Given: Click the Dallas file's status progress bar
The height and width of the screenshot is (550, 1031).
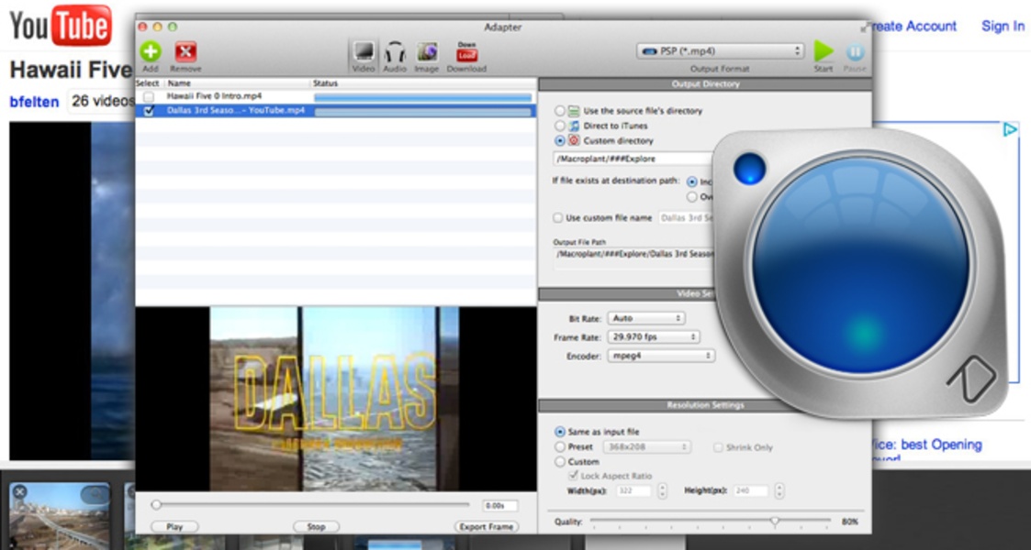Looking at the screenshot, I should click(423, 112).
